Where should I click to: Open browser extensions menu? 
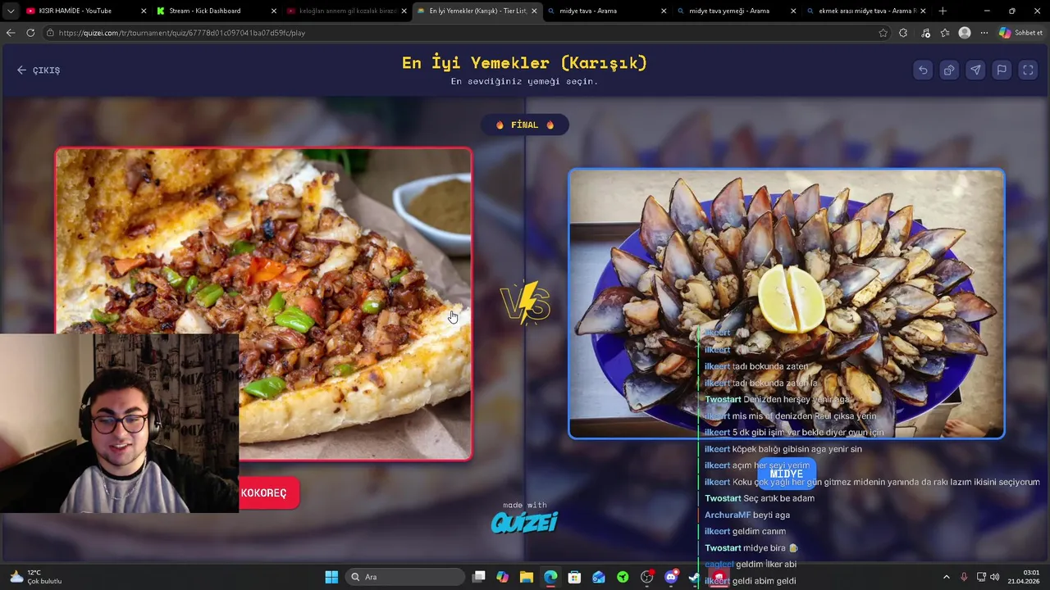click(903, 33)
